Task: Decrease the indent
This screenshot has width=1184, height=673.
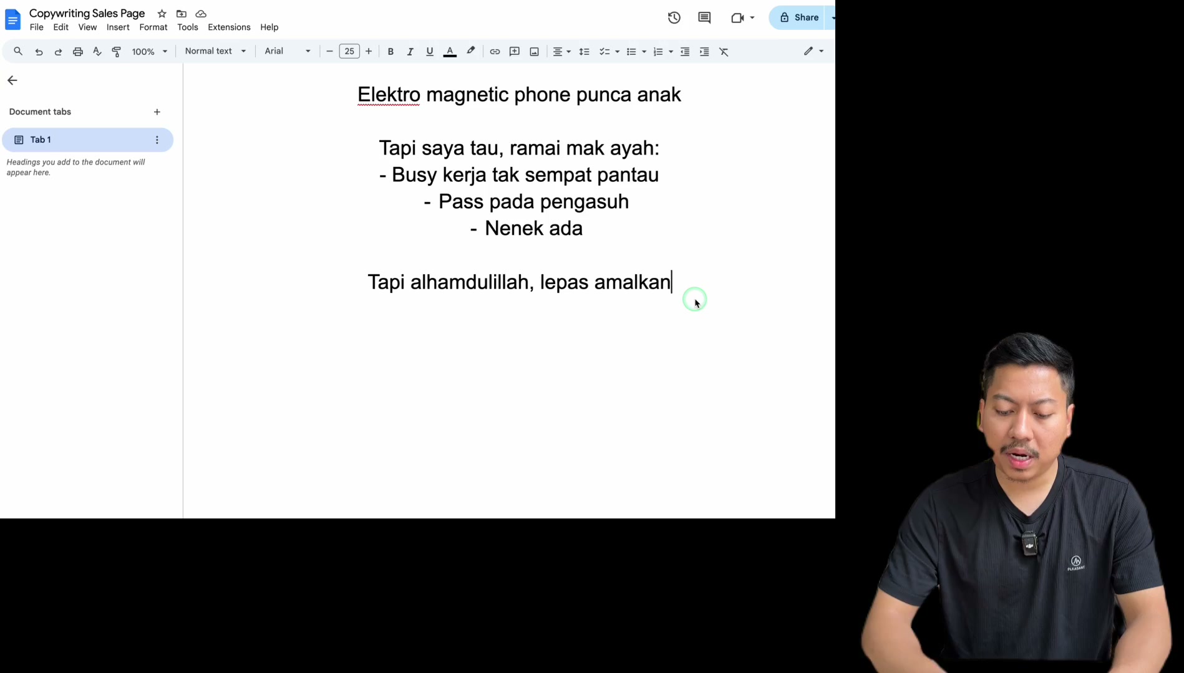Action: [x=685, y=52]
